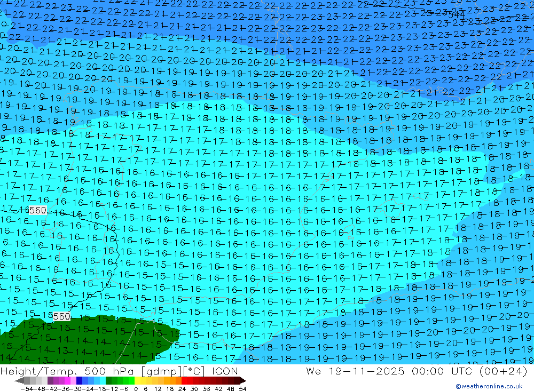Click the "36" legend value
The width and height of the screenshot is (534, 391).
tap(206, 389)
